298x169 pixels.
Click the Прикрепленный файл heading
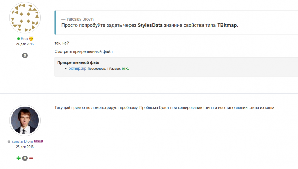click(79, 62)
